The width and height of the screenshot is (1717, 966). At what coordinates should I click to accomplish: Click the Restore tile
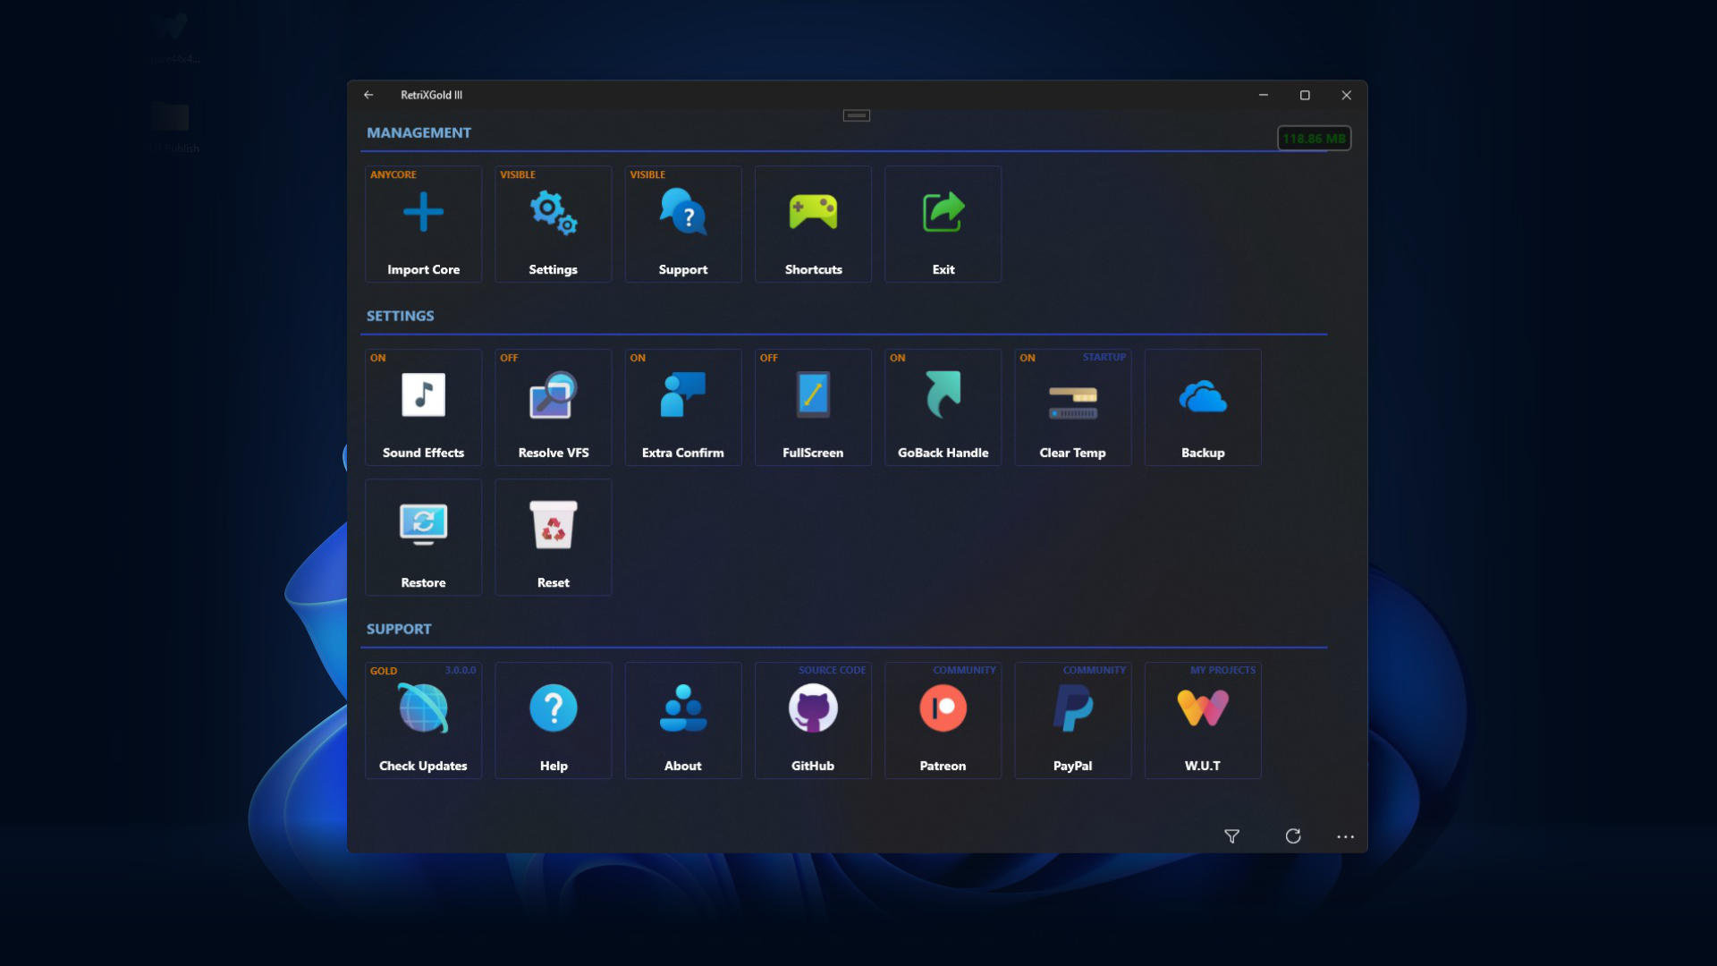point(423,538)
